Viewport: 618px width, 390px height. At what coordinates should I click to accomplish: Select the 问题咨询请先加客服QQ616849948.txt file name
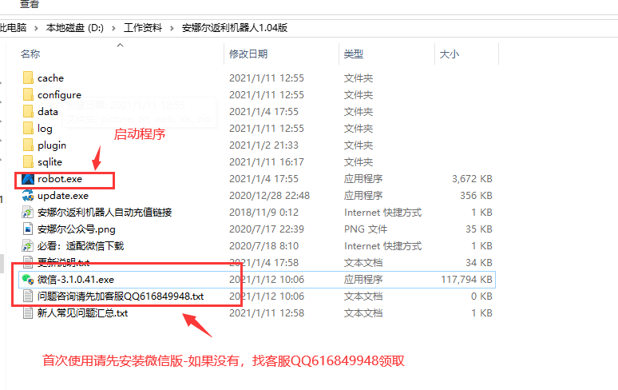pos(121,296)
